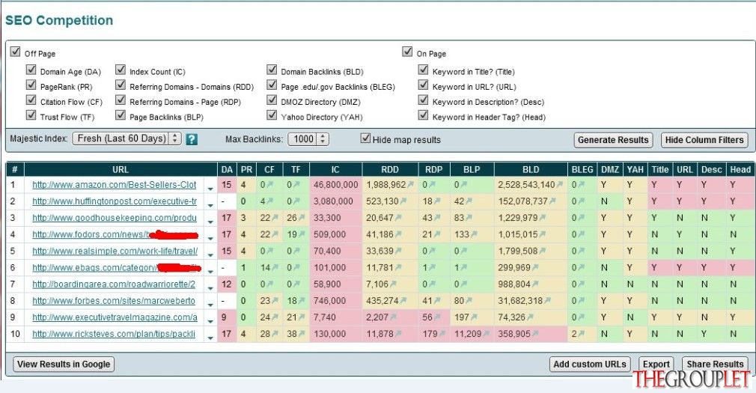Expand dropdown arrow for huffingtonpost.com row
Image resolution: width=756 pixels, height=393 pixels.
[x=210, y=204]
